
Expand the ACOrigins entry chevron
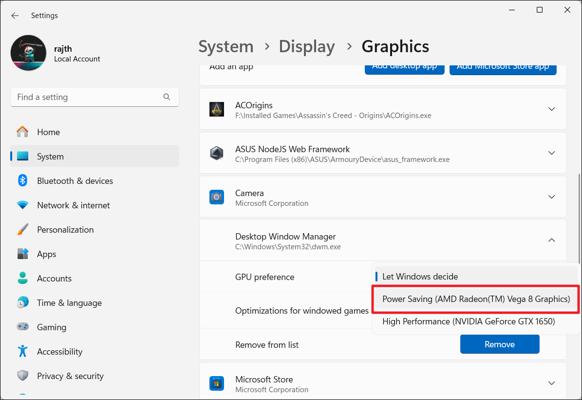coord(551,109)
